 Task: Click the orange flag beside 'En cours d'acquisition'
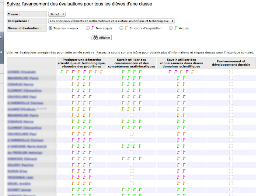[126, 28]
